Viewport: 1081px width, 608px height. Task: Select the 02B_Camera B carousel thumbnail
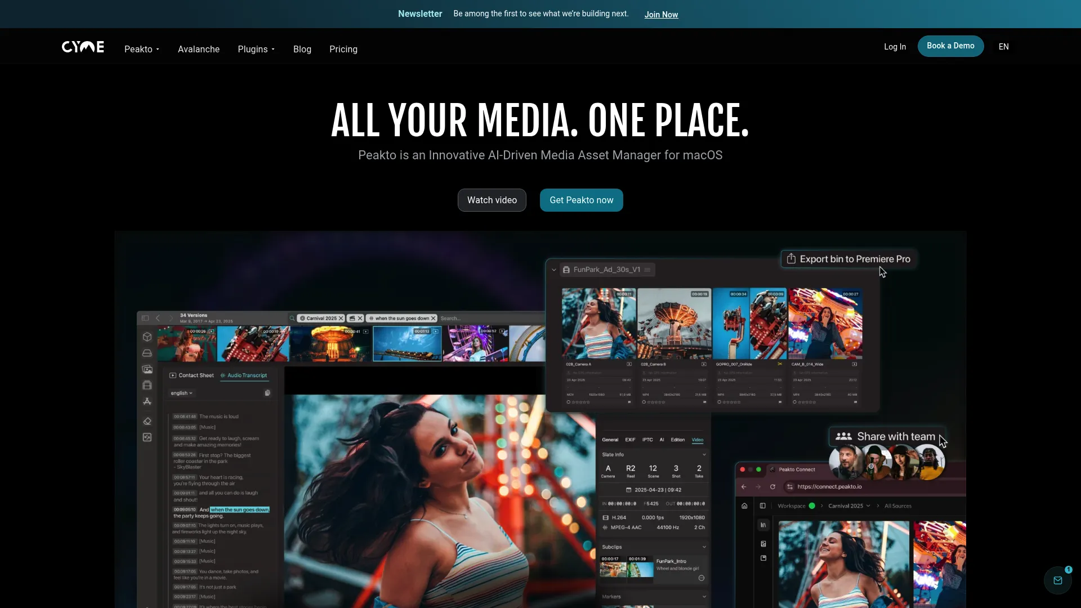tap(674, 324)
